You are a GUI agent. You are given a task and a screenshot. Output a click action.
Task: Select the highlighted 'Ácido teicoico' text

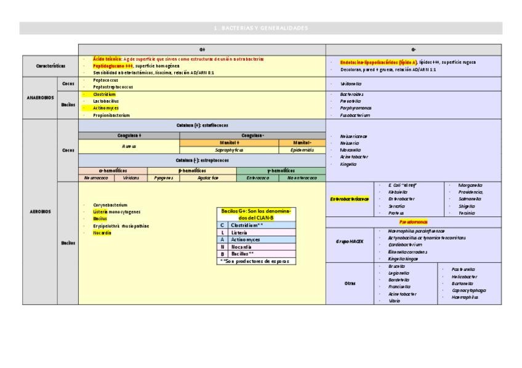point(107,59)
